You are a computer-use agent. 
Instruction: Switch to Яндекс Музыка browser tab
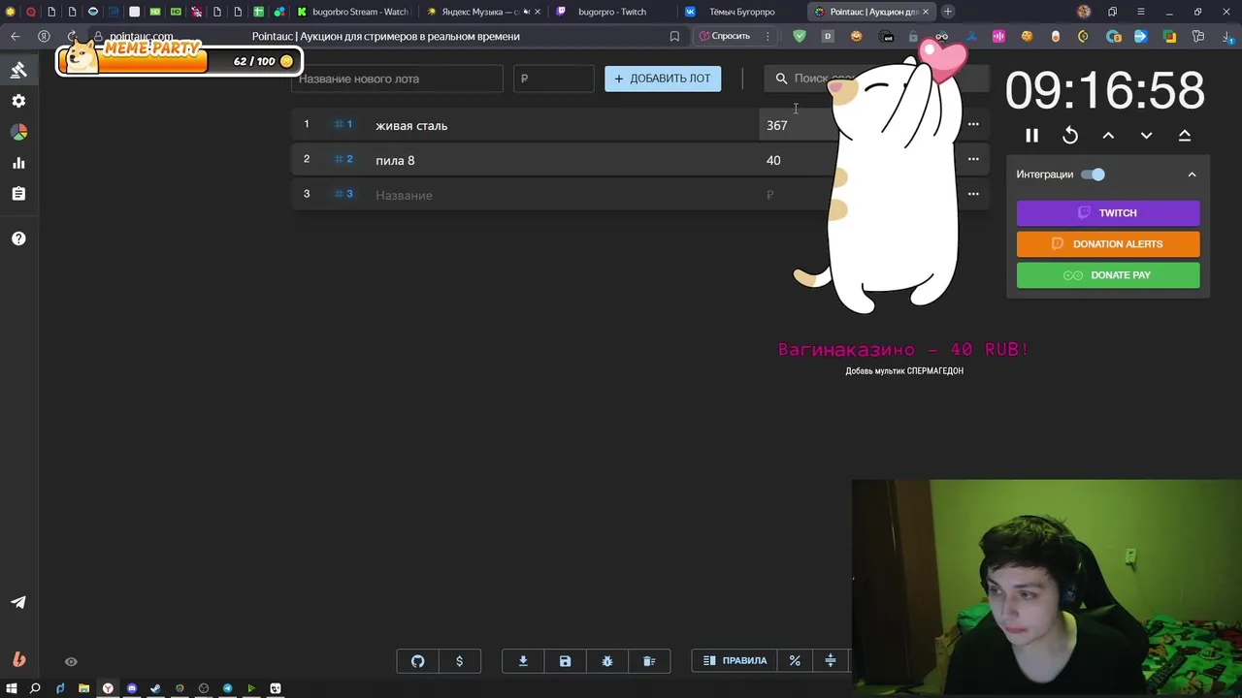tap(483, 12)
